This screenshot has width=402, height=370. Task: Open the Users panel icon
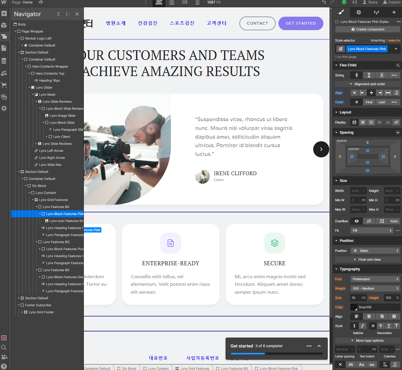coord(4,73)
